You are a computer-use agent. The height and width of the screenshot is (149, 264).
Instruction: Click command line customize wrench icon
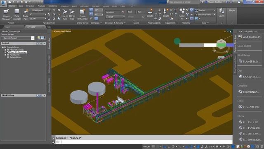[x=53, y=142]
